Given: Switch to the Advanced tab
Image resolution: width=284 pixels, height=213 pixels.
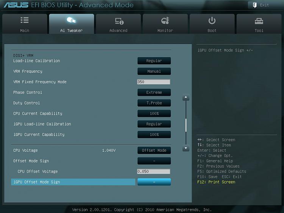Looking at the screenshot, I should coord(119,24).
